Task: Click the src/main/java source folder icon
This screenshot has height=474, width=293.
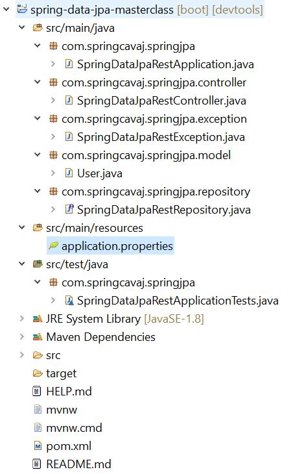Action: pyautogui.click(x=38, y=28)
